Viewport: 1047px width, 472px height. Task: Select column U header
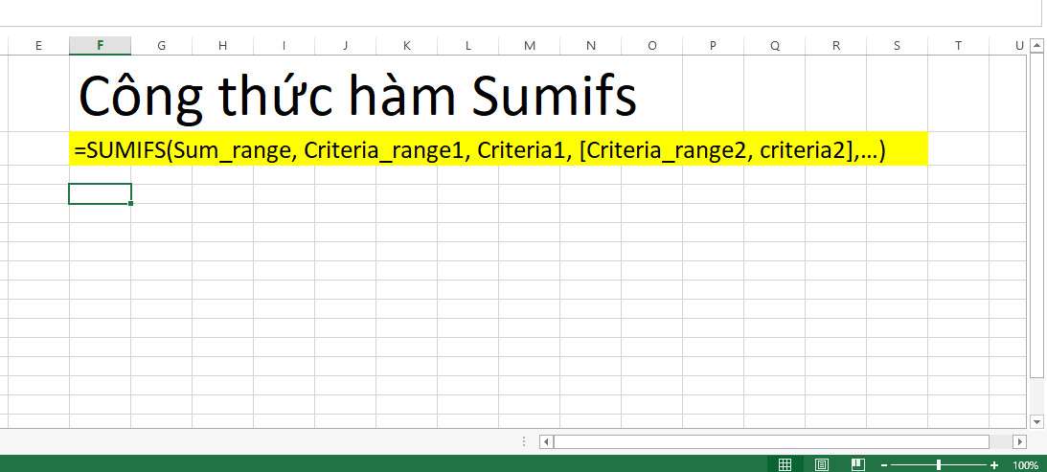pyautogui.click(x=1011, y=45)
